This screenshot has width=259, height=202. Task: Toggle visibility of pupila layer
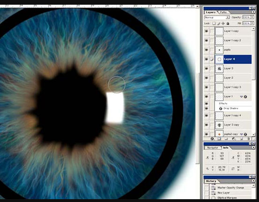(x=206, y=50)
